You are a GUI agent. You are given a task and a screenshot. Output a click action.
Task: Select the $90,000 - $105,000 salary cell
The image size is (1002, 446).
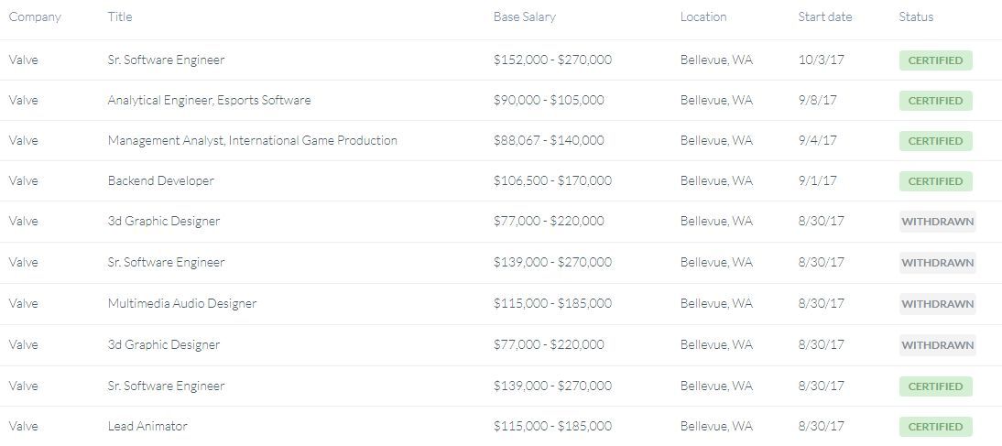coord(549,100)
